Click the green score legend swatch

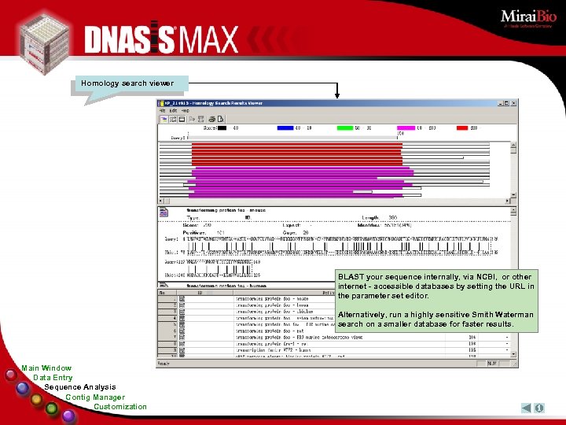click(345, 128)
